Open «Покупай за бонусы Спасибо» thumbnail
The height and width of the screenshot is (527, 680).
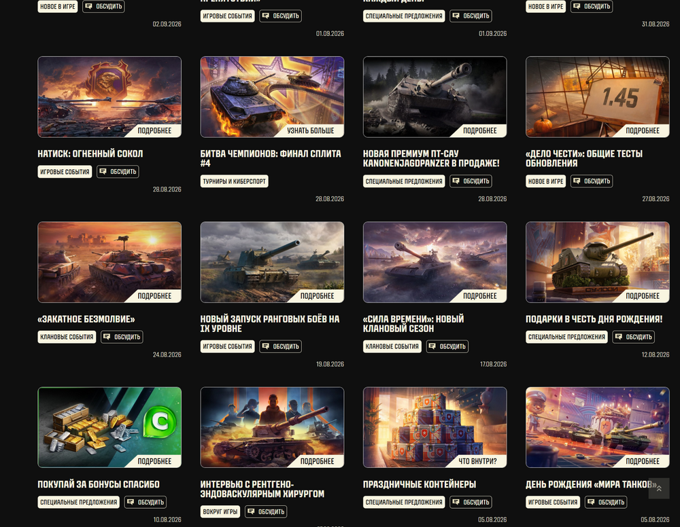click(x=109, y=427)
